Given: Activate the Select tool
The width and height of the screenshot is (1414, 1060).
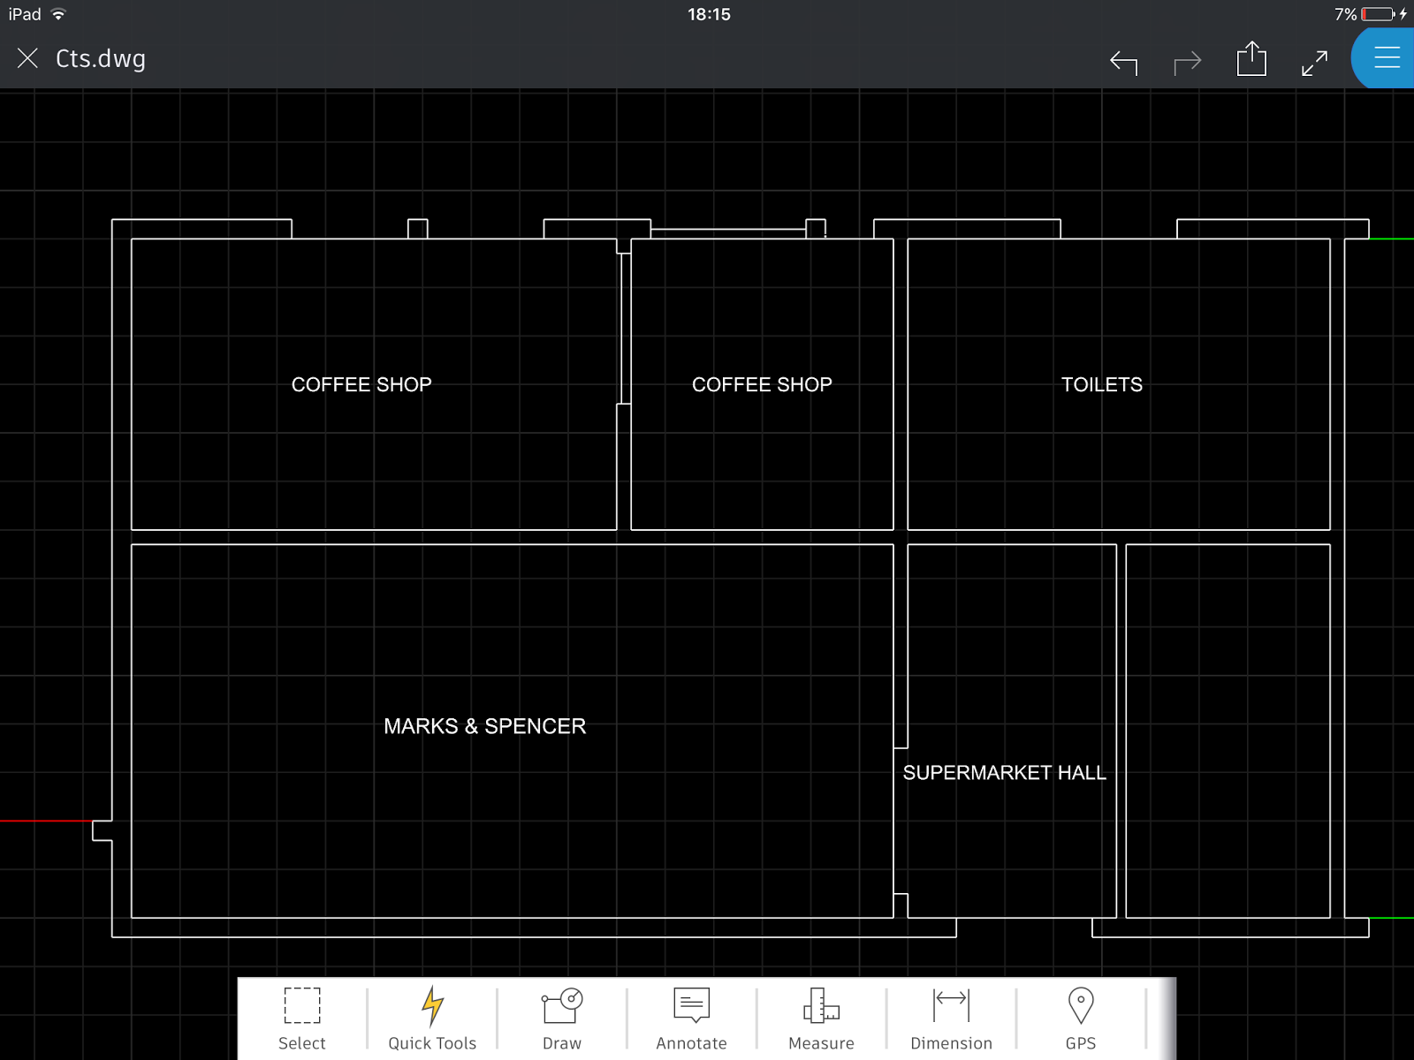Looking at the screenshot, I should point(302,1018).
